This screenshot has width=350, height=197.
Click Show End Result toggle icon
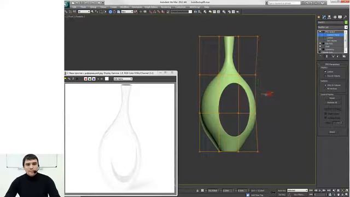click(327, 56)
